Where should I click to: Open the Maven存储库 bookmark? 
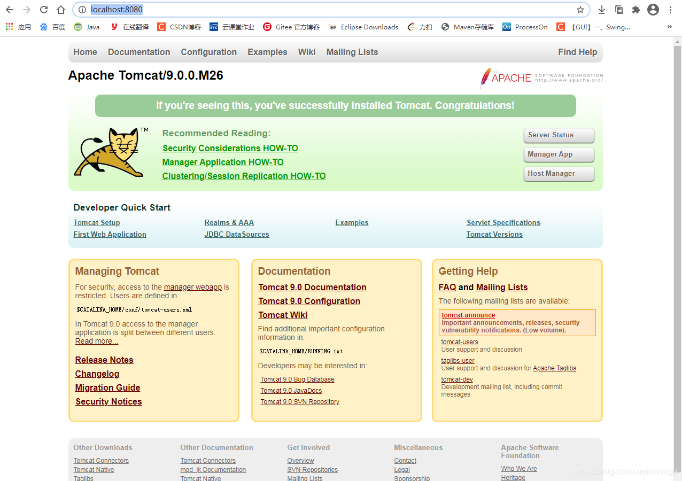tap(468, 27)
